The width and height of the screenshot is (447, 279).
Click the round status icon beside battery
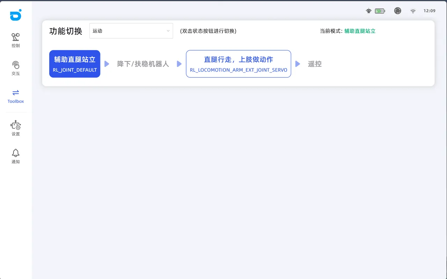[398, 11]
